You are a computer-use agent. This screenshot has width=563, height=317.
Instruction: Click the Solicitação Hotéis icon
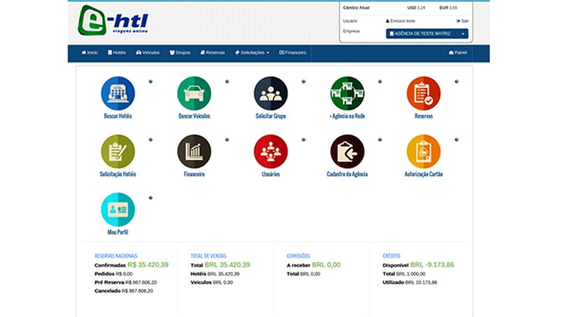tap(118, 152)
